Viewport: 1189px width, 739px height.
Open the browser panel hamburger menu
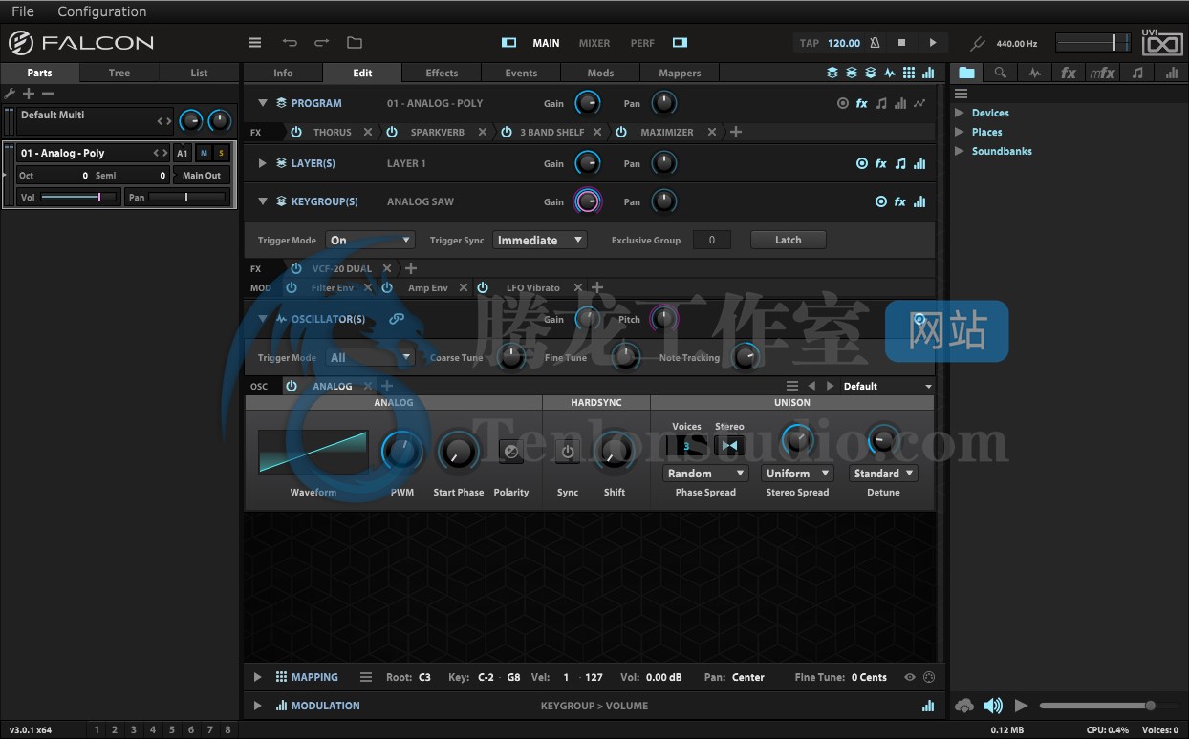click(x=962, y=94)
